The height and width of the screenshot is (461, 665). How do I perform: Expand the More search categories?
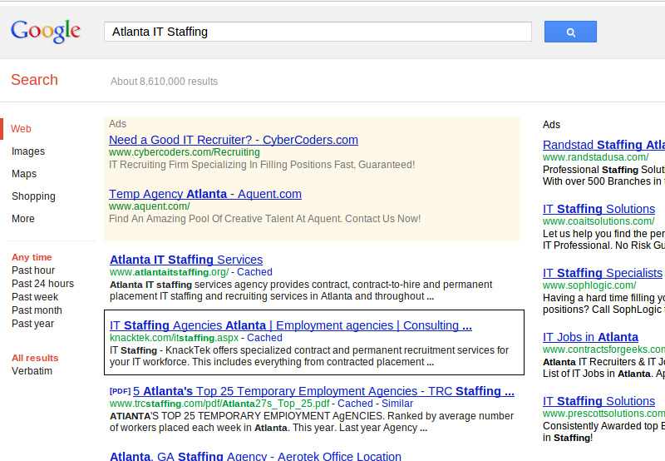[x=23, y=219]
